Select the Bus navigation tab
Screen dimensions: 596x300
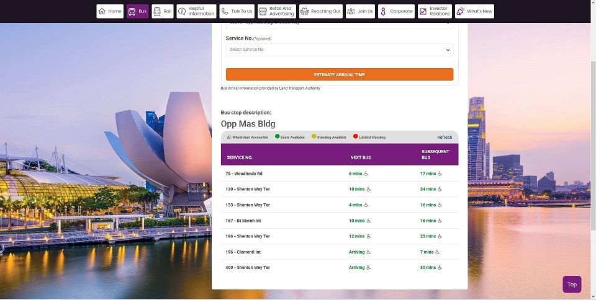tap(138, 11)
